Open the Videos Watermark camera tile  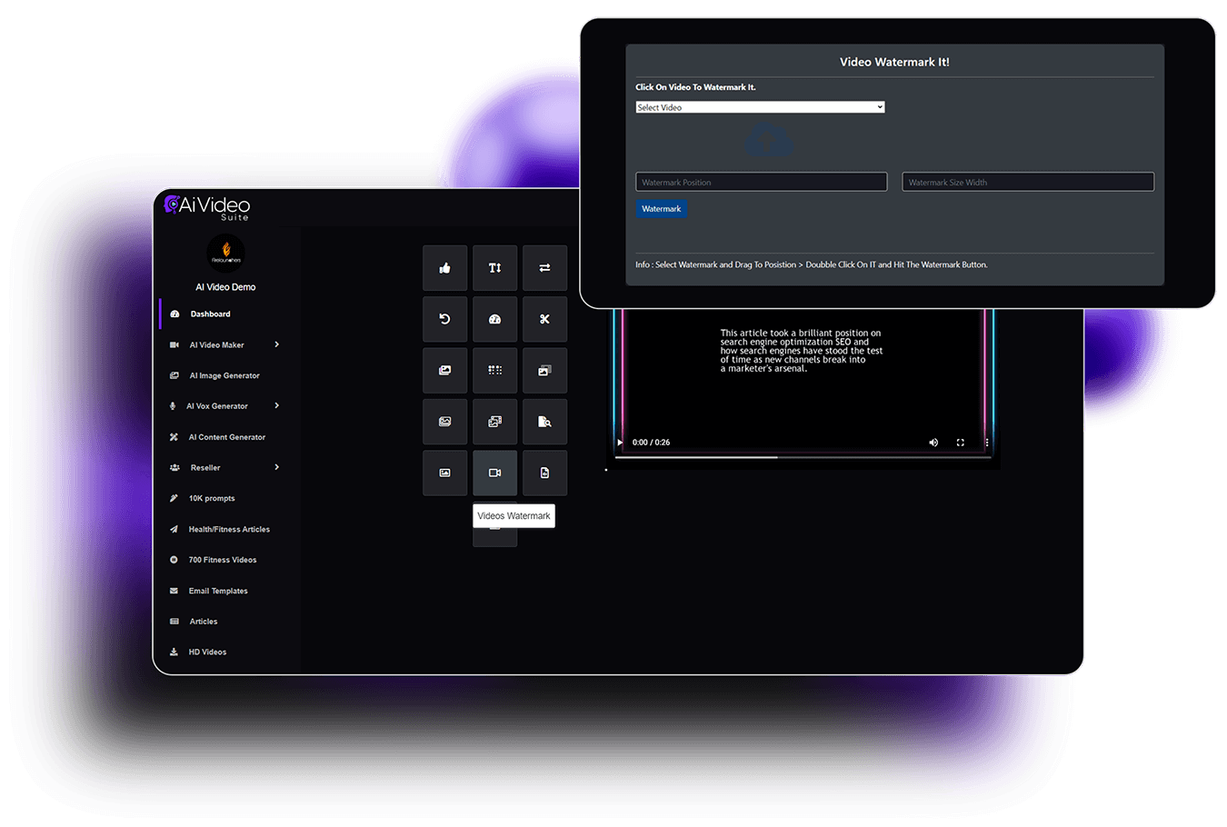point(494,473)
